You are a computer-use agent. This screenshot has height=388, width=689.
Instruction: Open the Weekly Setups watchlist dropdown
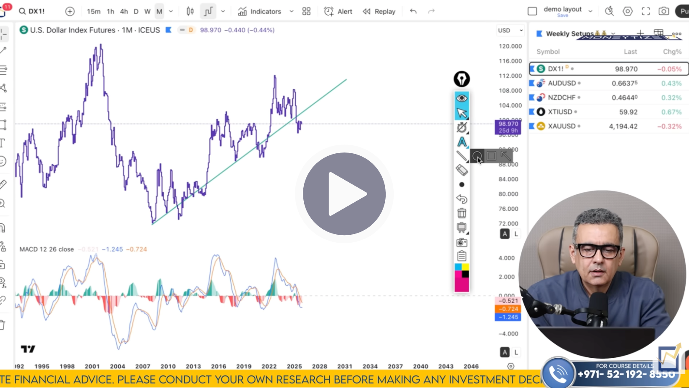(613, 34)
